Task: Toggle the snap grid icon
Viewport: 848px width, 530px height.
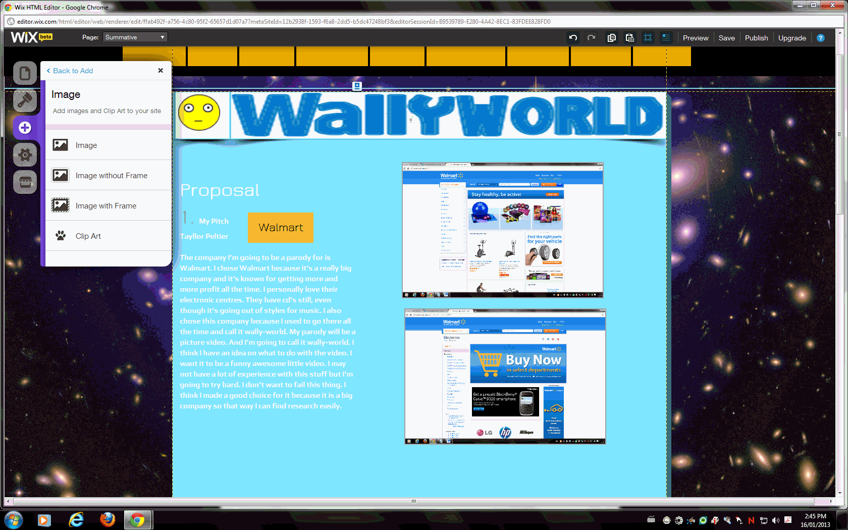Action: [x=666, y=38]
